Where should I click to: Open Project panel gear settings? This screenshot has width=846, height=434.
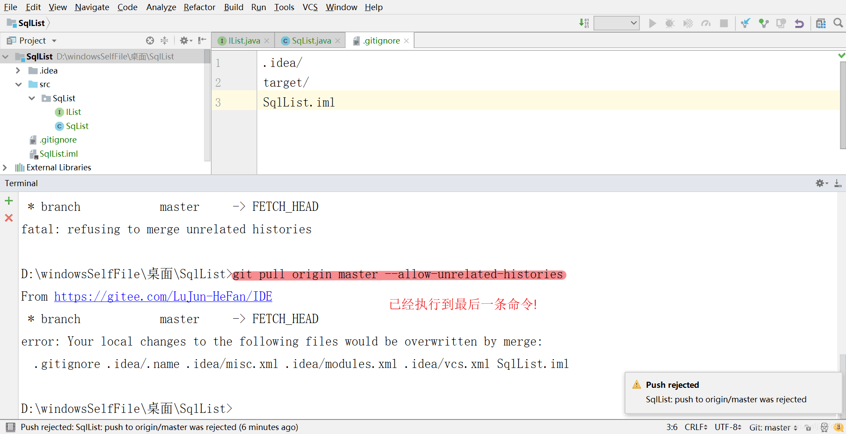pos(186,40)
